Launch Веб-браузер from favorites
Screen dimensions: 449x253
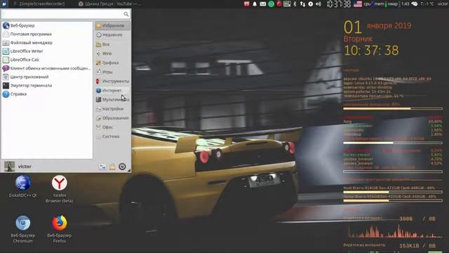point(47,25)
